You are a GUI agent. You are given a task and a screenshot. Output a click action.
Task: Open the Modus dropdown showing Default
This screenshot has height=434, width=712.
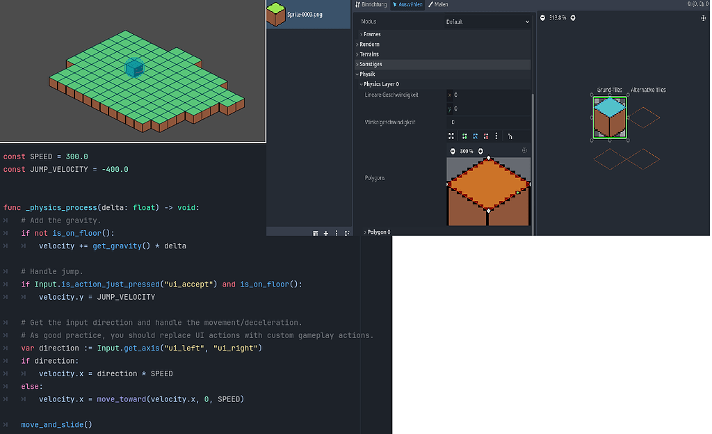pyautogui.click(x=487, y=21)
